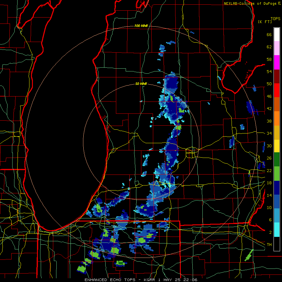Click the 26 legend value
This screenshot has width=282, height=282.
269,158
